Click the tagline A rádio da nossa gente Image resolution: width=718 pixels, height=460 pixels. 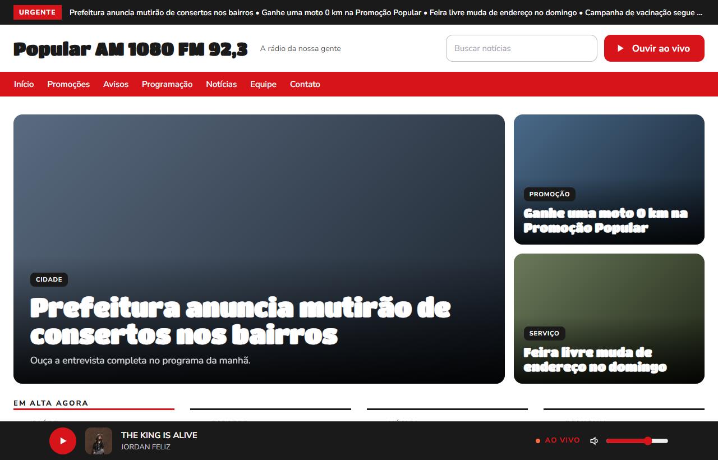[301, 48]
